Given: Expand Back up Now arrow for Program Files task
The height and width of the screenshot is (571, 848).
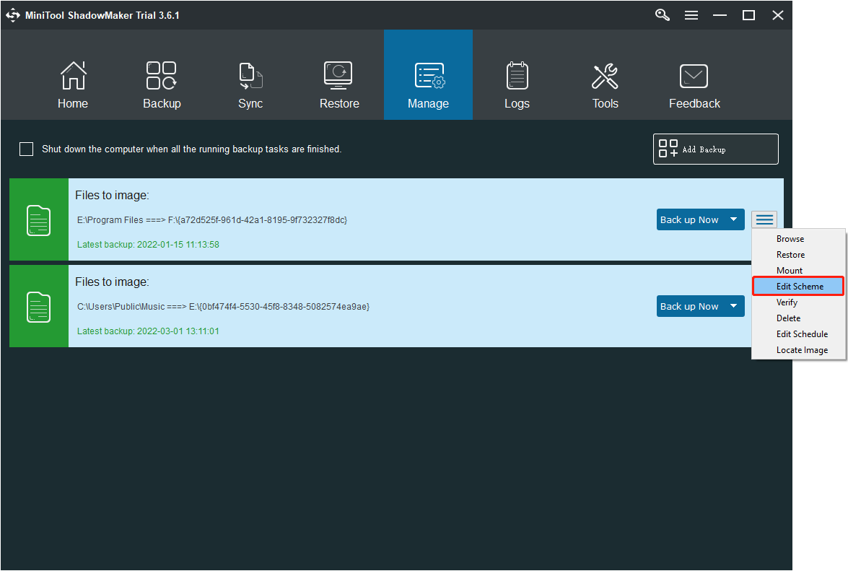Looking at the screenshot, I should pos(734,219).
